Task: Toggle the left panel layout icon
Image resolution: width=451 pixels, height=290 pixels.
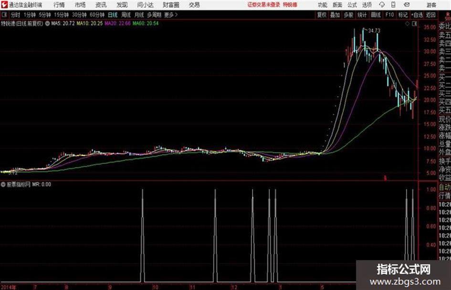Action: [x=4, y=15]
